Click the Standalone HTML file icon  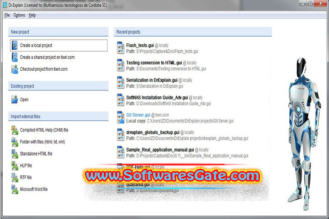click(15, 154)
